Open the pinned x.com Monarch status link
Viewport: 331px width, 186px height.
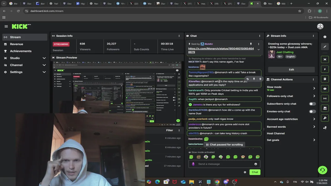pos(221,50)
